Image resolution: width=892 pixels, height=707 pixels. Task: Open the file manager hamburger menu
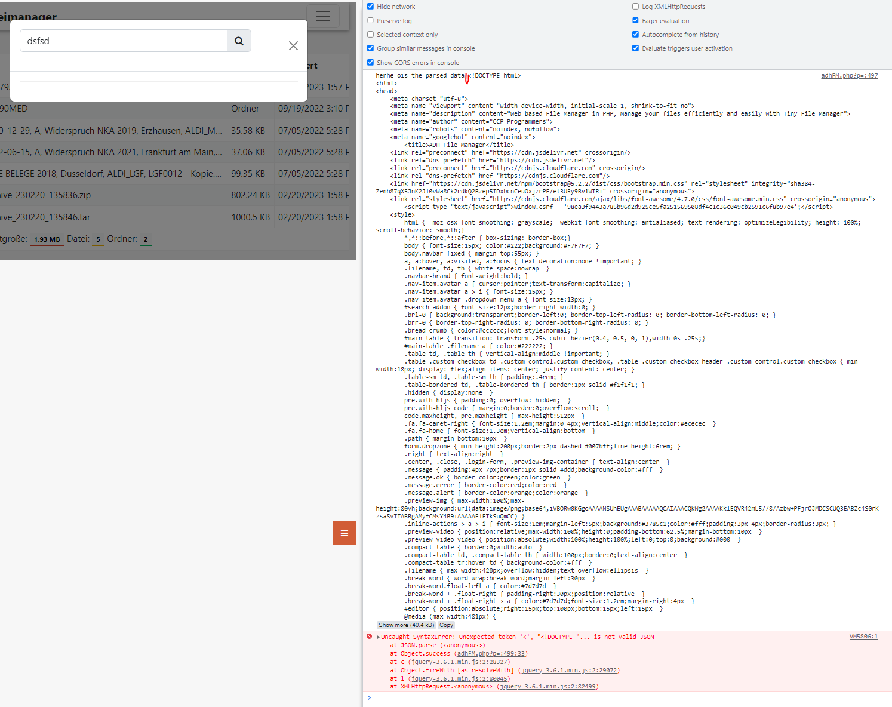point(322,16)
